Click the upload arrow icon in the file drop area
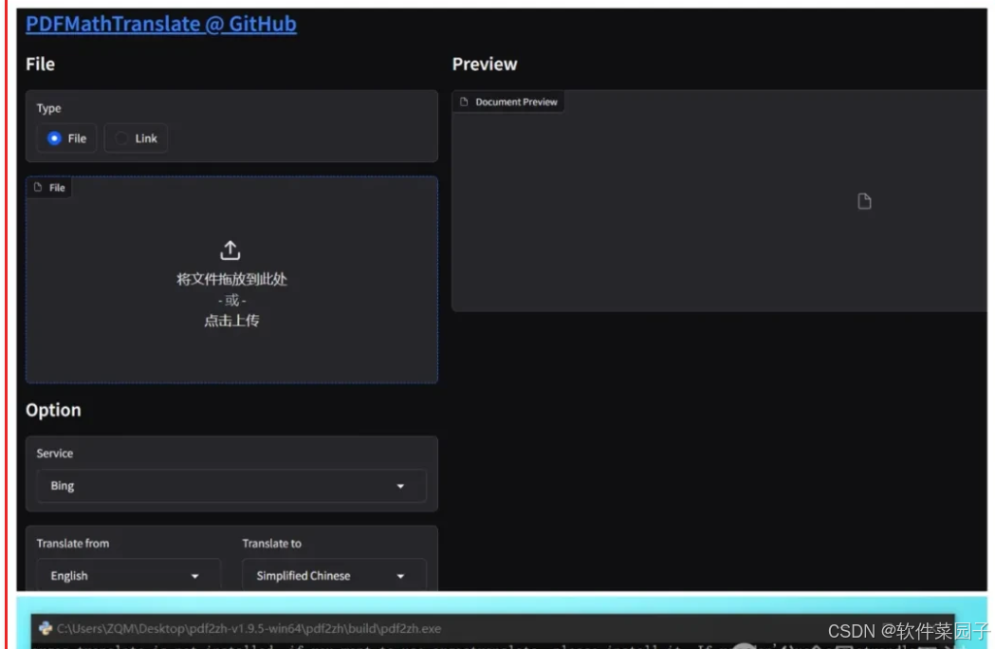995x649 pixels. tap(230, 250)
